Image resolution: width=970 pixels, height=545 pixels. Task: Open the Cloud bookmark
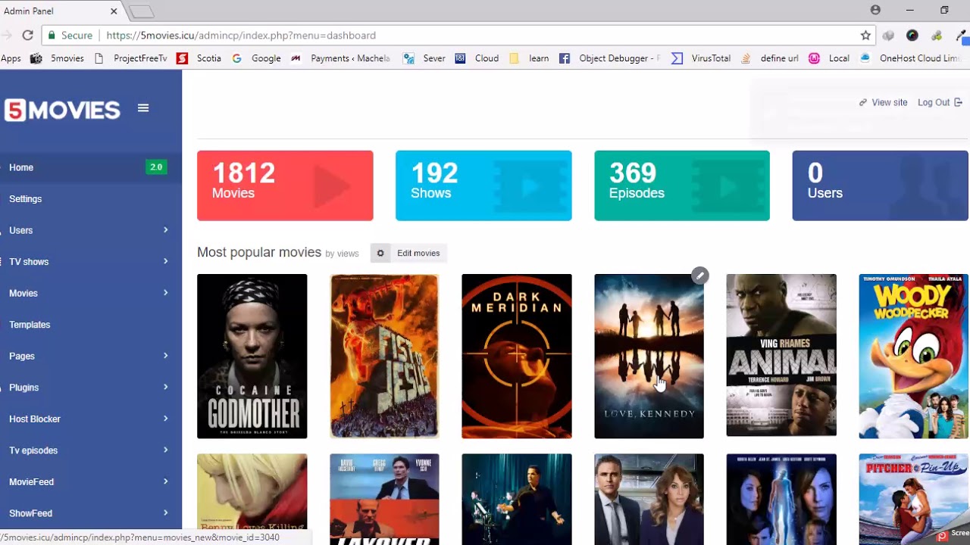[477, 58]
